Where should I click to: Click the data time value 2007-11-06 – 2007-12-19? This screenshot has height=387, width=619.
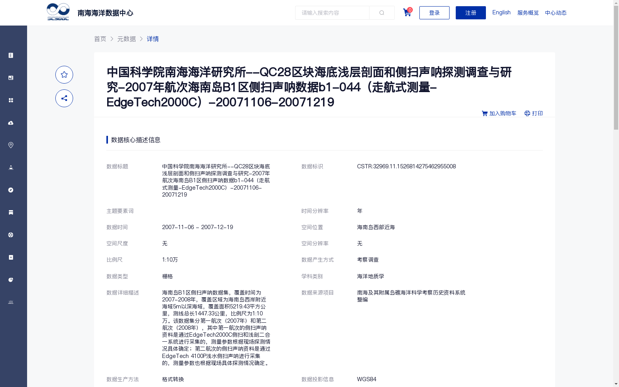point(198,227)
